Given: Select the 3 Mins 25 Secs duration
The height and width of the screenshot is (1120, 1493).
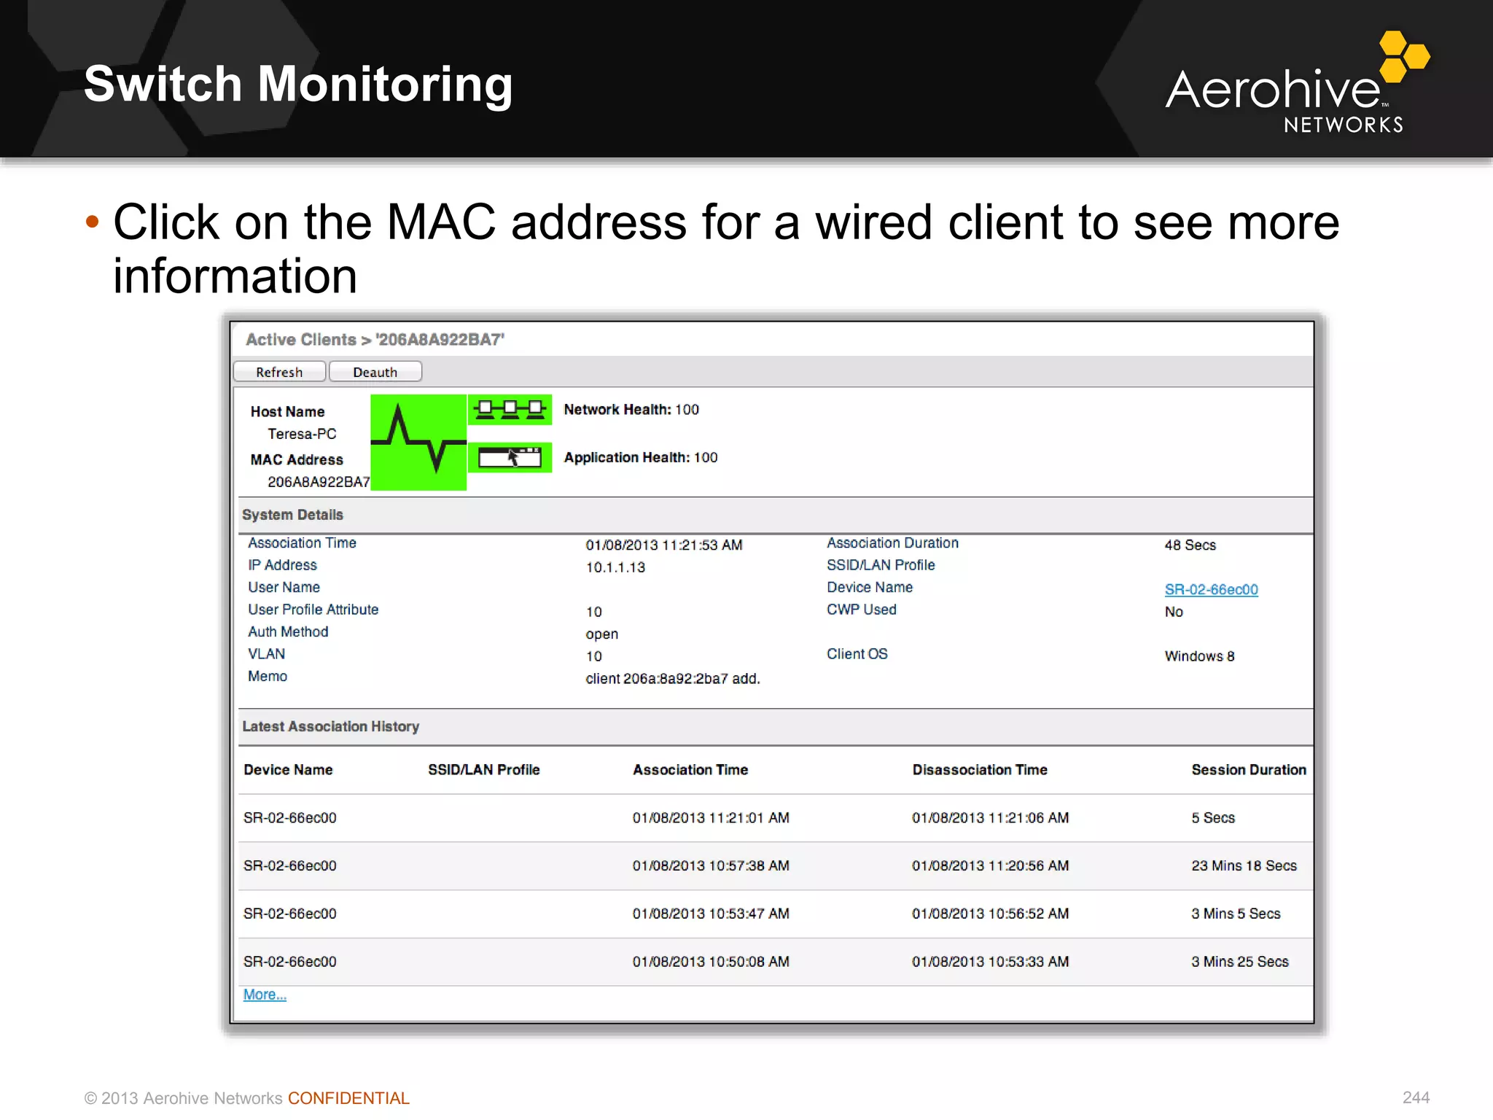Looking at the screenshot, I should pos(1240,962).
